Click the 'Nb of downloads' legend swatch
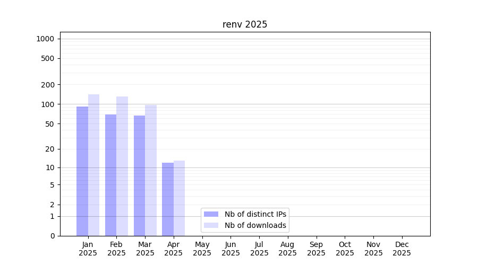The image size is (478, 265). pos(211,225)
